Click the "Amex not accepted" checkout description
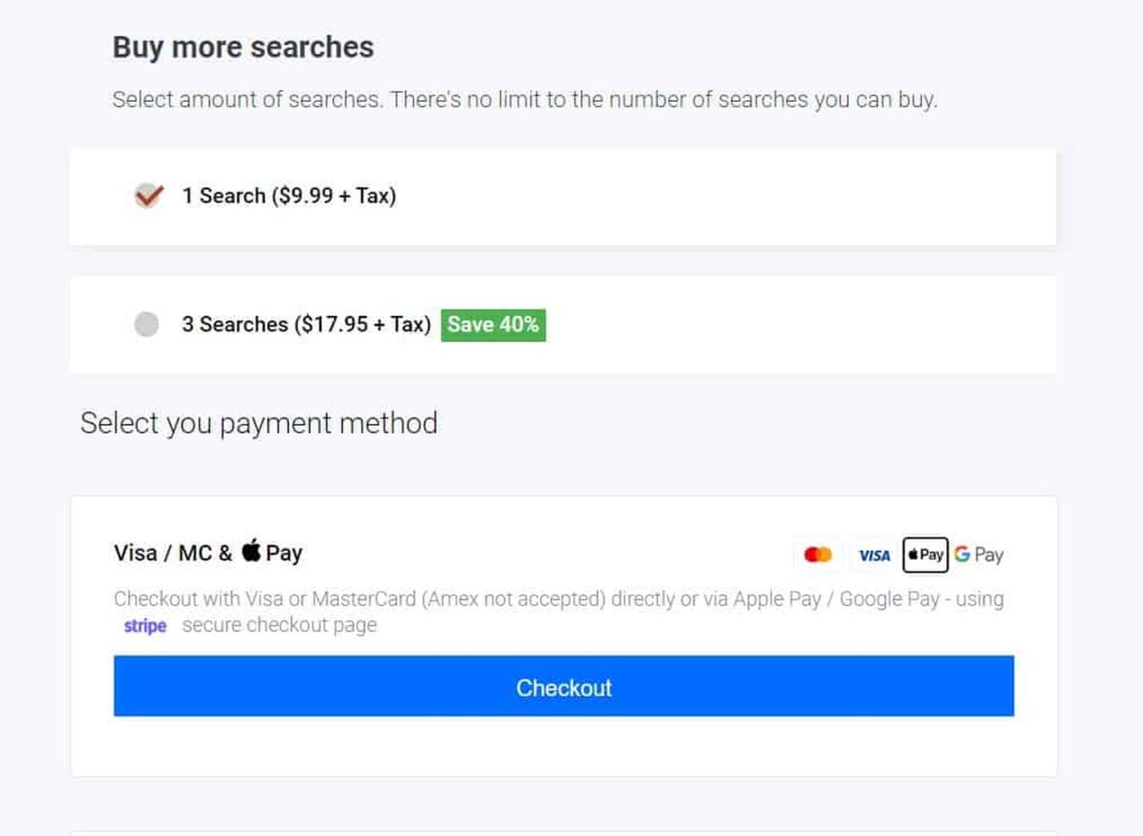This screenshot has height=836, width=1143. pos(513,599)
